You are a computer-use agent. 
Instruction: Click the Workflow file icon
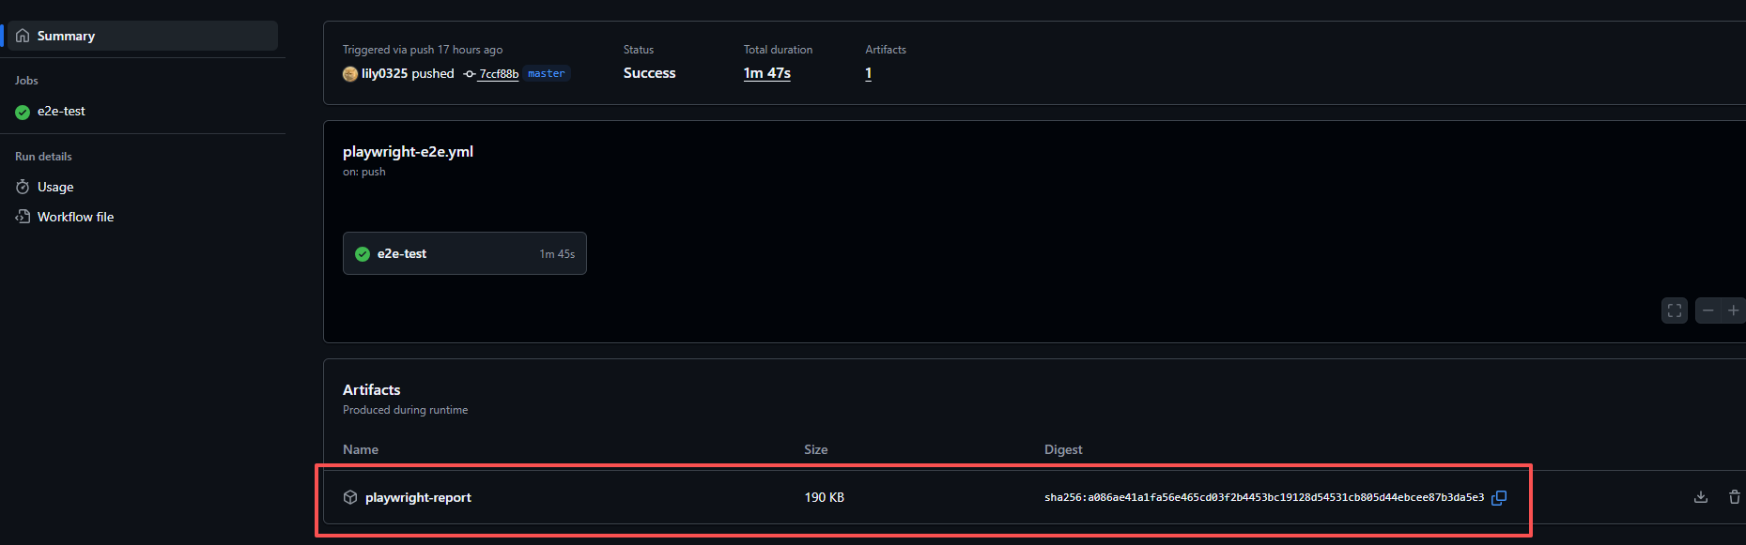coord(23,217)
